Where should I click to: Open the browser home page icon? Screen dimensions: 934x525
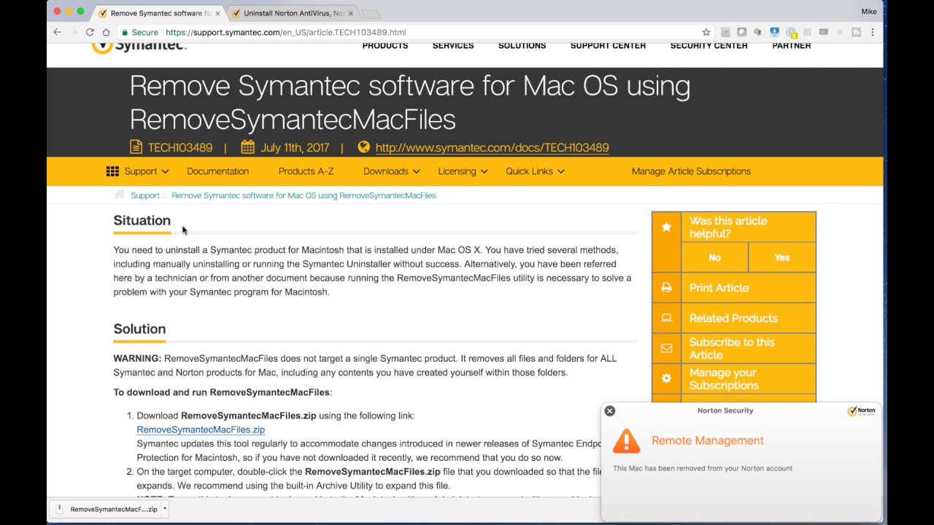(106, 32)
